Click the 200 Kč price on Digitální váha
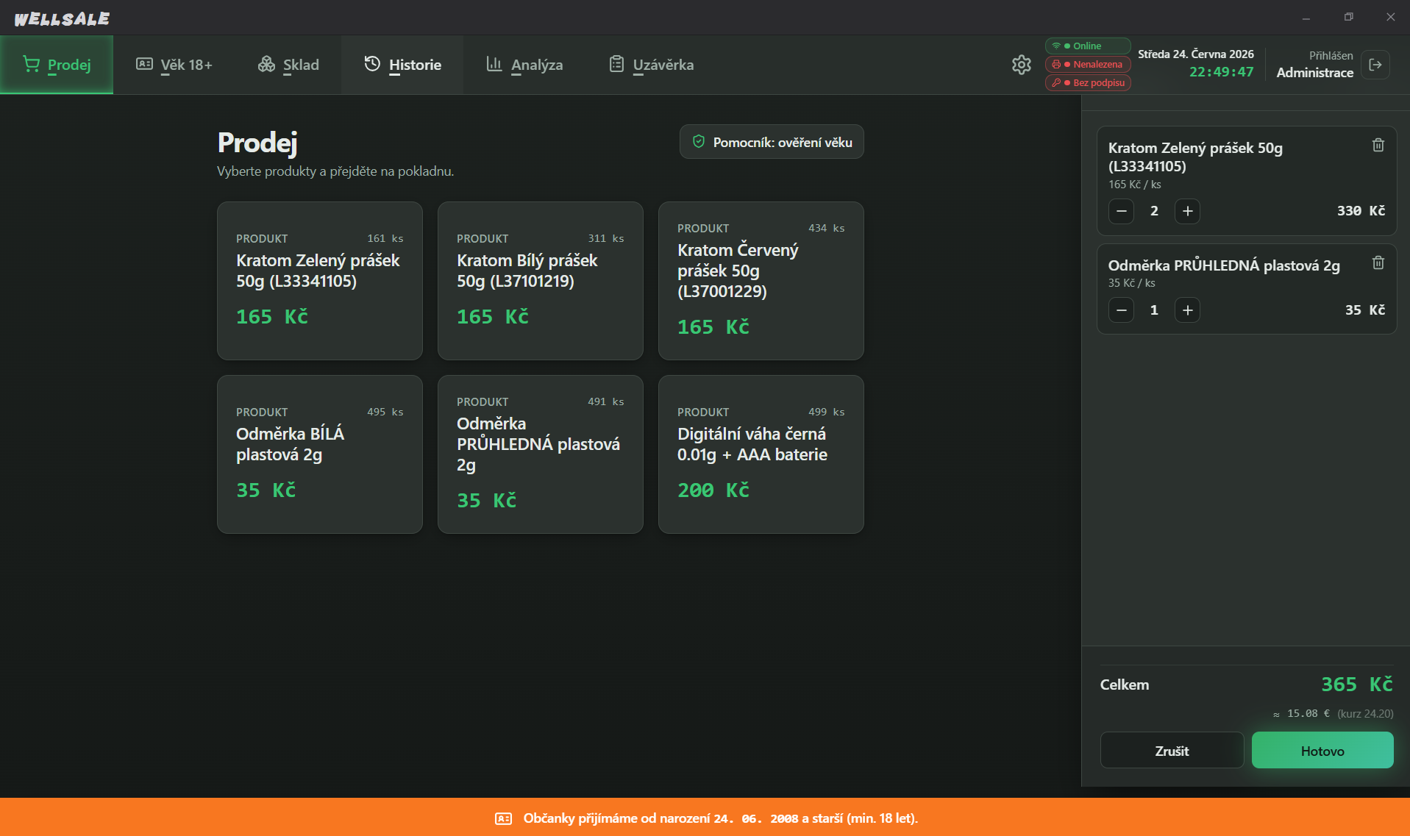 click(713, 490)
